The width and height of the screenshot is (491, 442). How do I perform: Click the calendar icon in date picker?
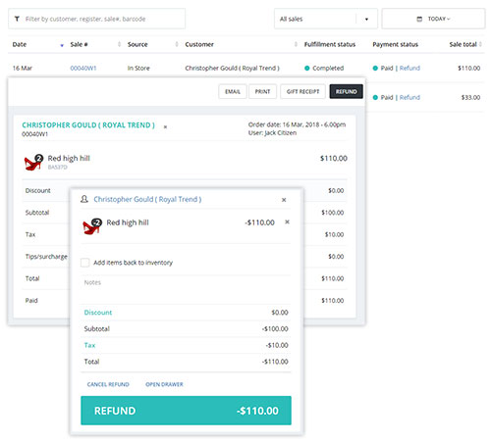419,19
